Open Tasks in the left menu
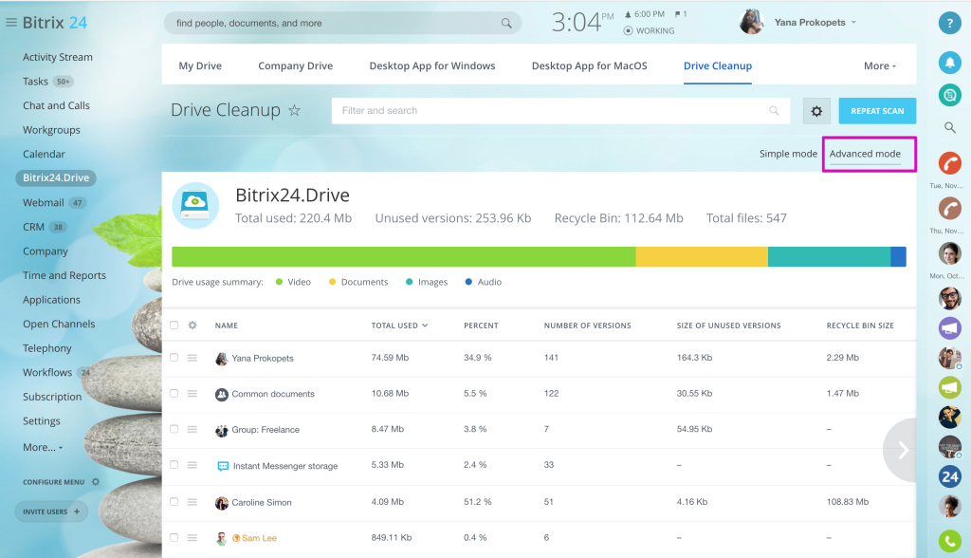 coord(35,82)
